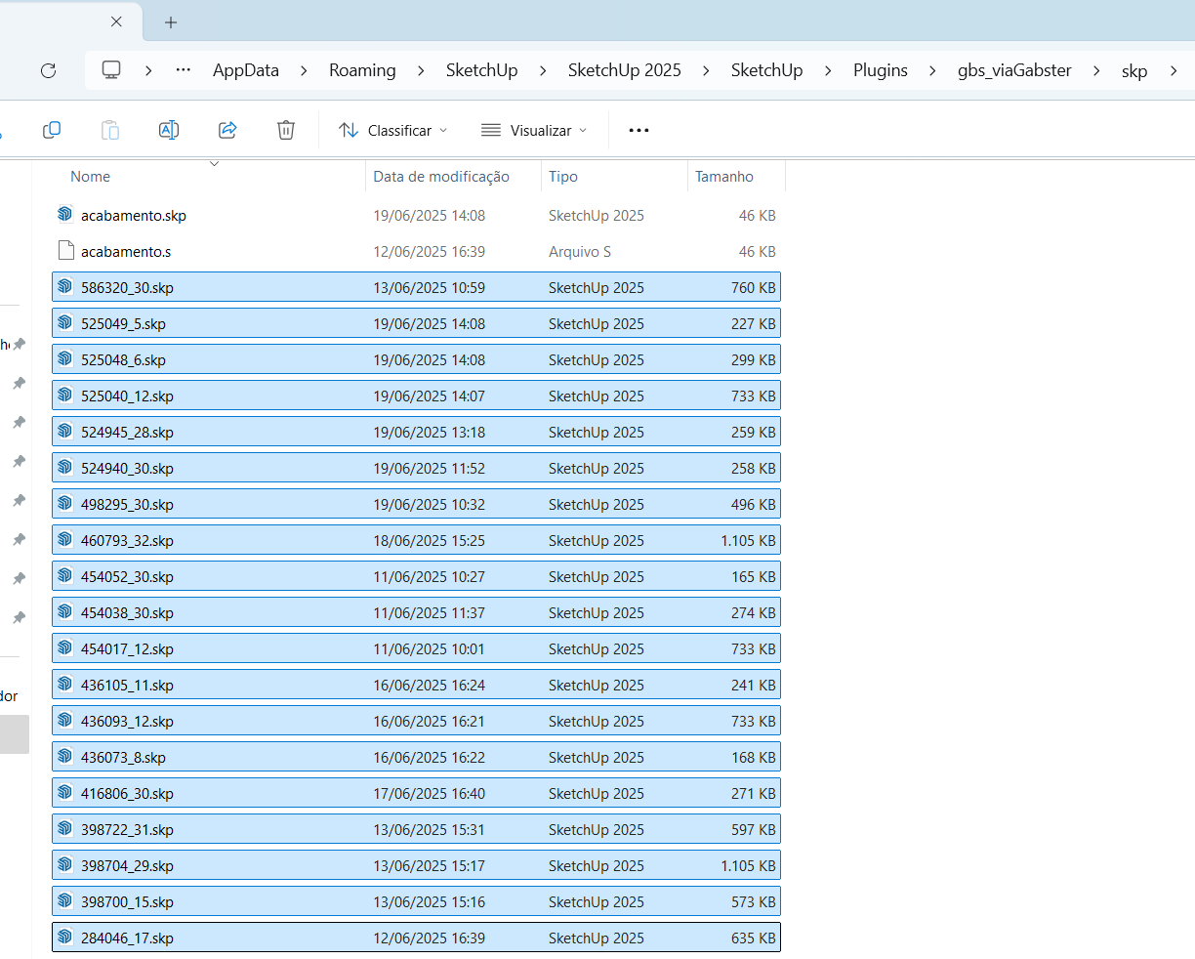The image size is (1195, 959).
Task: Click the SketchUp icon of 586320_30.skp
Action: (65, 286)
